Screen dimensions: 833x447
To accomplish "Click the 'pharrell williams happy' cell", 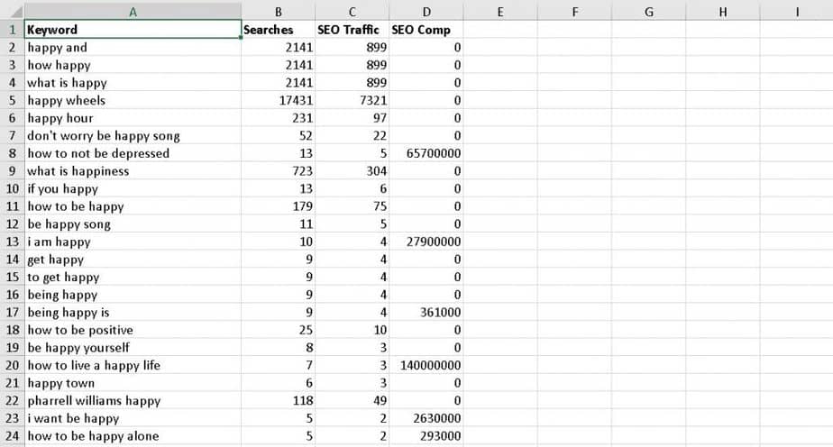I will pyautogui.click(x=133, y=401).
